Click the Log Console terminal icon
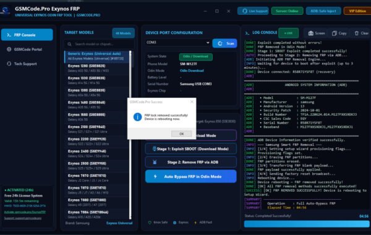Viewport: 371px width, 235px height. (x=247, y=33)
